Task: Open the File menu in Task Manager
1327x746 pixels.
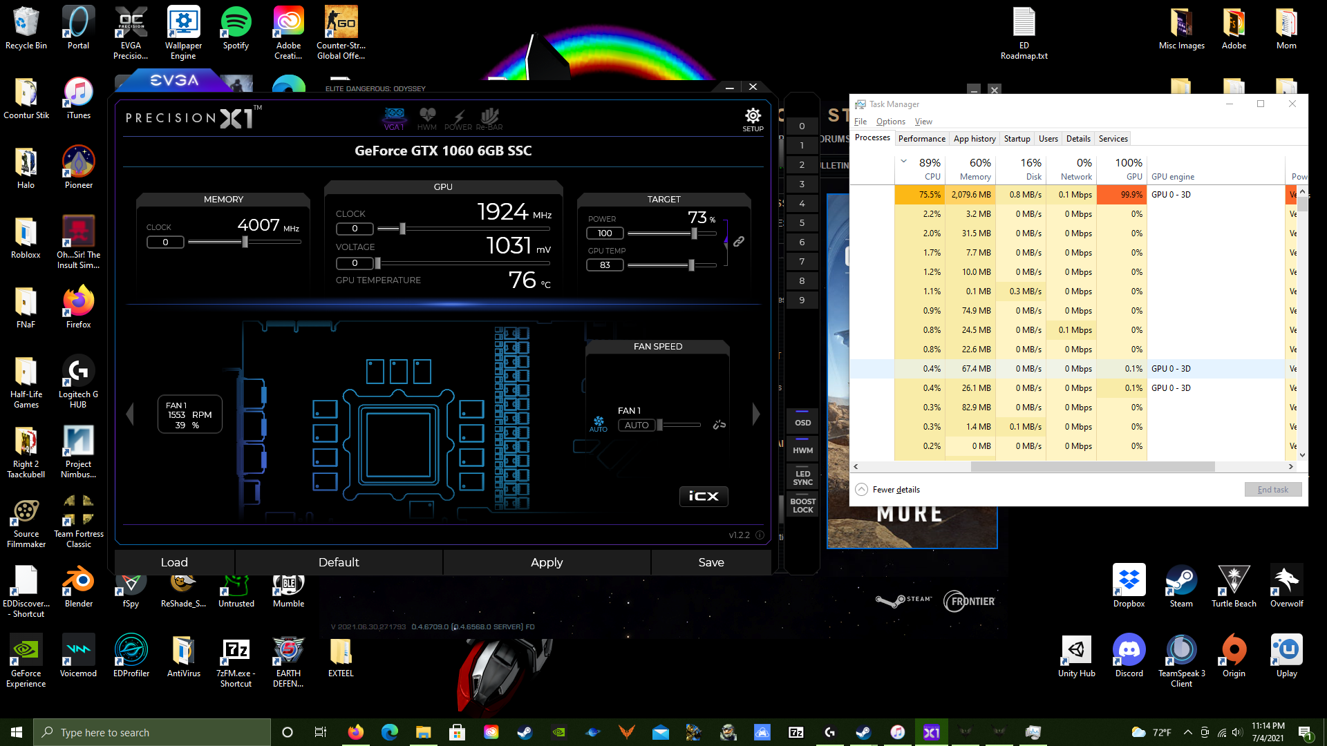Action: pyautogui.click(x=860, y=122)
